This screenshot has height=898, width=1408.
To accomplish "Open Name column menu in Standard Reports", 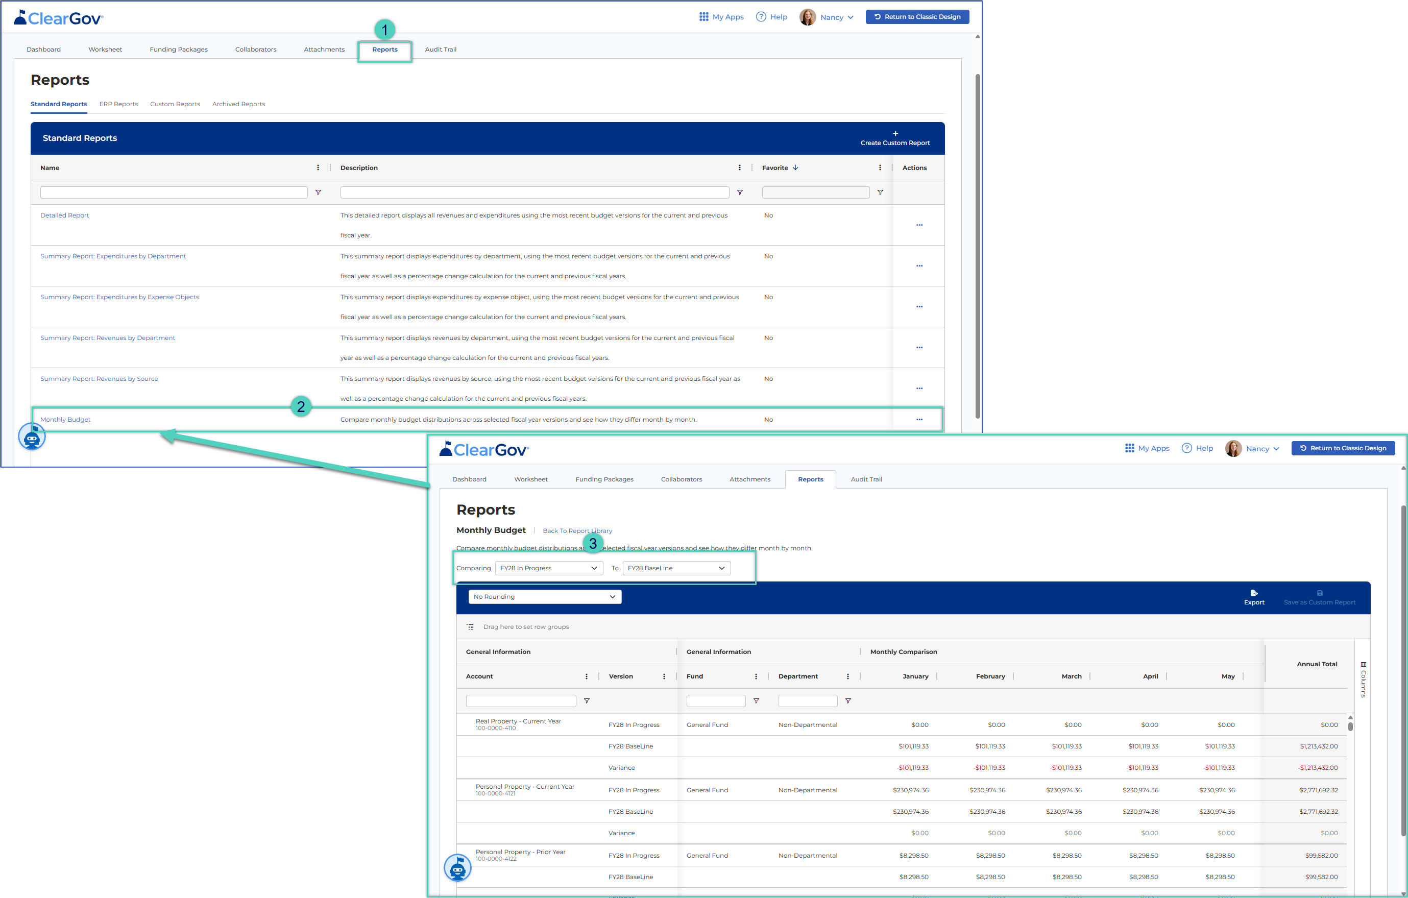I will tap(318, 168).
